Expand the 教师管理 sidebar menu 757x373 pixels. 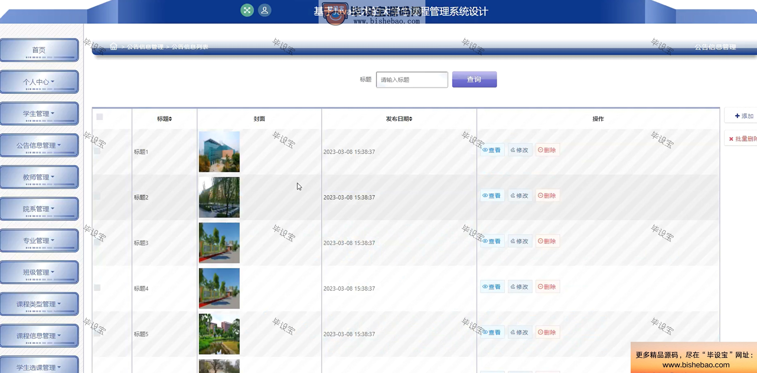39,177
